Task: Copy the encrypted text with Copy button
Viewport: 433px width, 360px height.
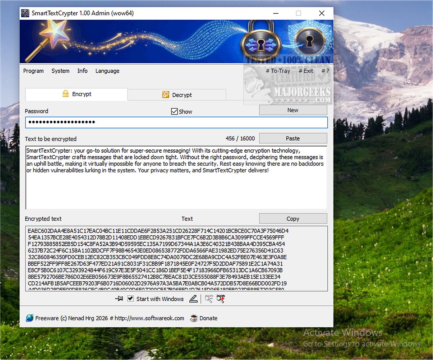Action: click(x=293, y=218)
